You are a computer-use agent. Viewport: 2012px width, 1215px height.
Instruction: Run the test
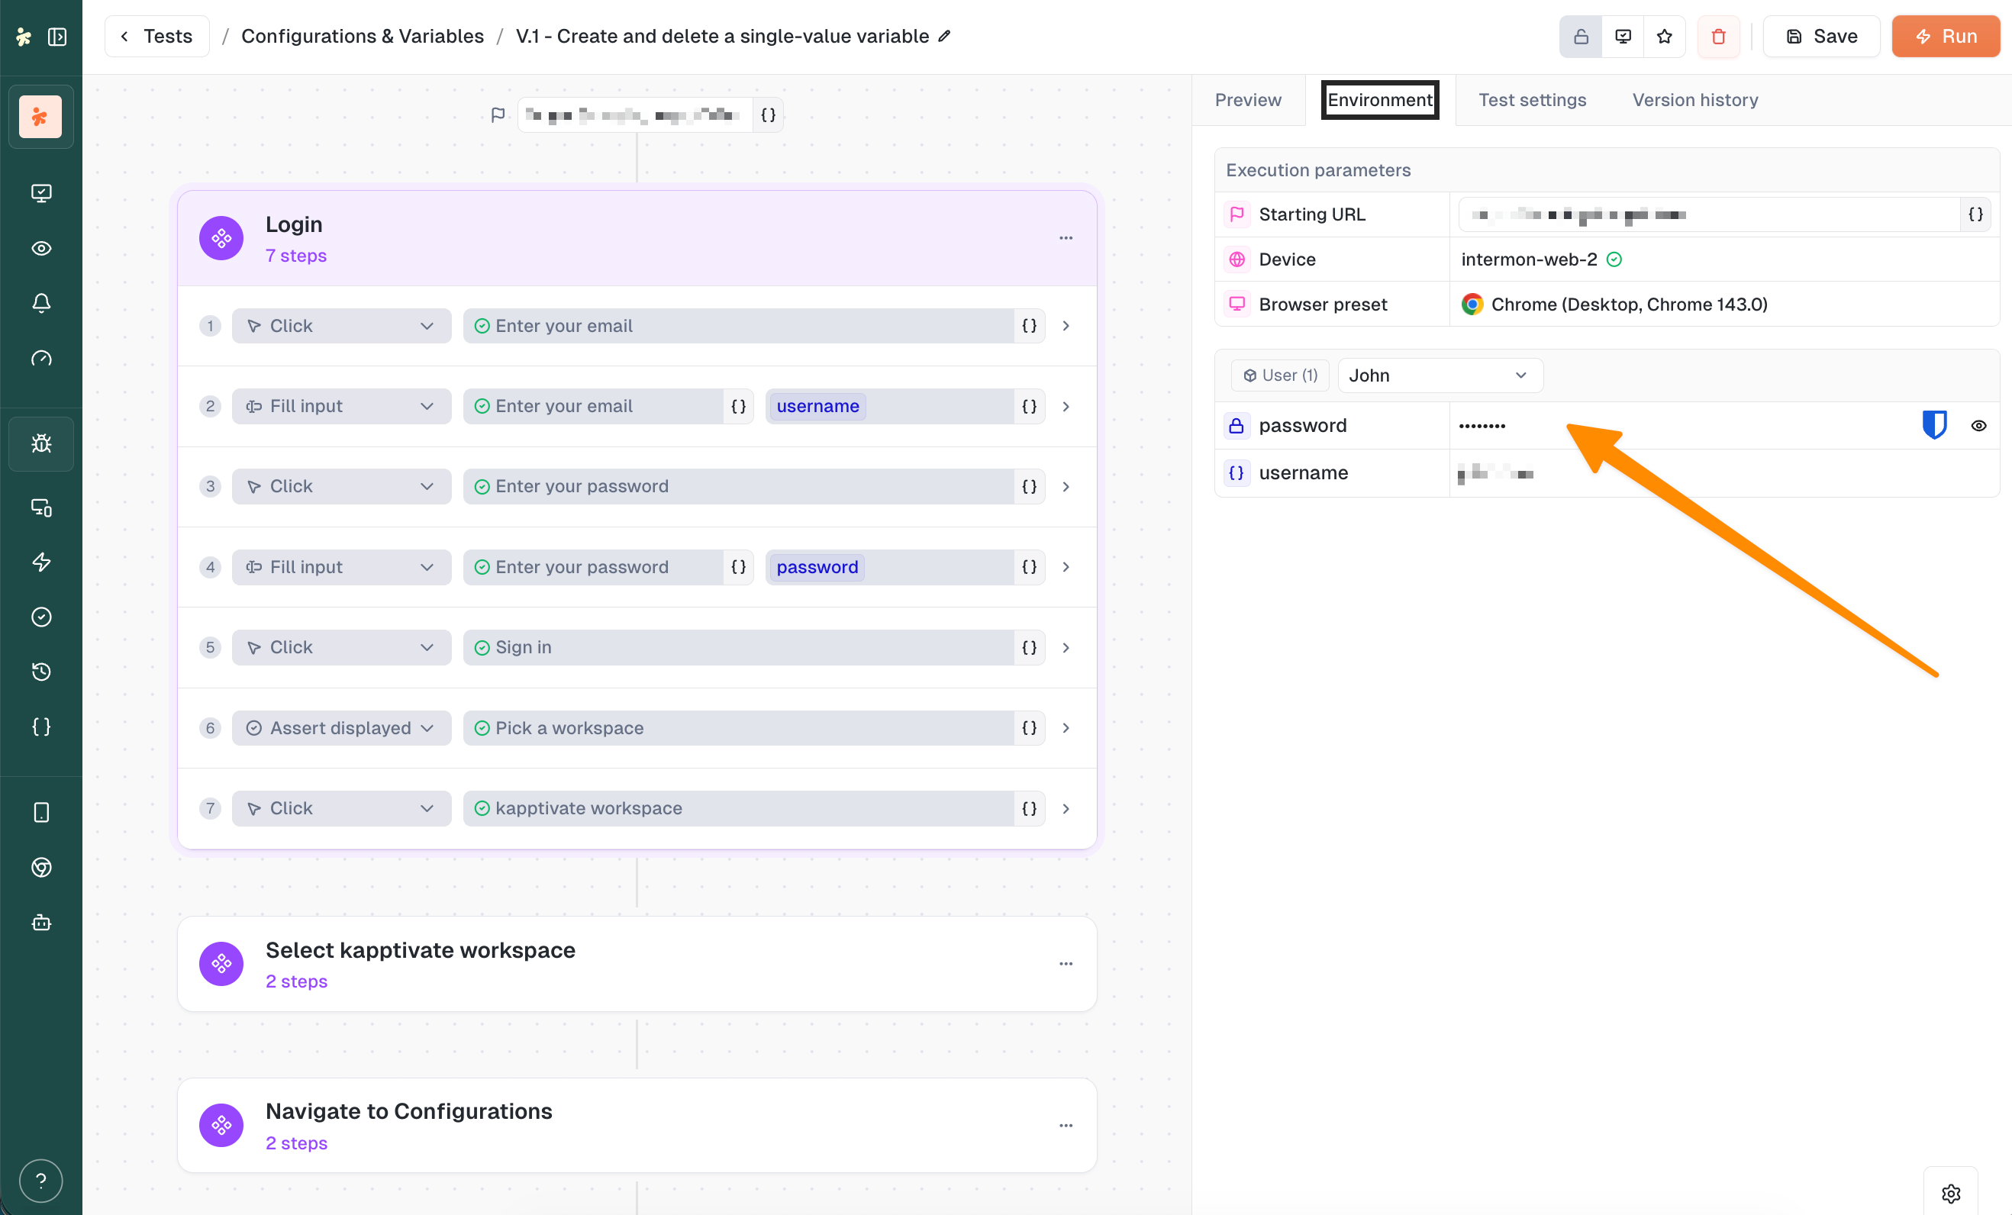1945,37
